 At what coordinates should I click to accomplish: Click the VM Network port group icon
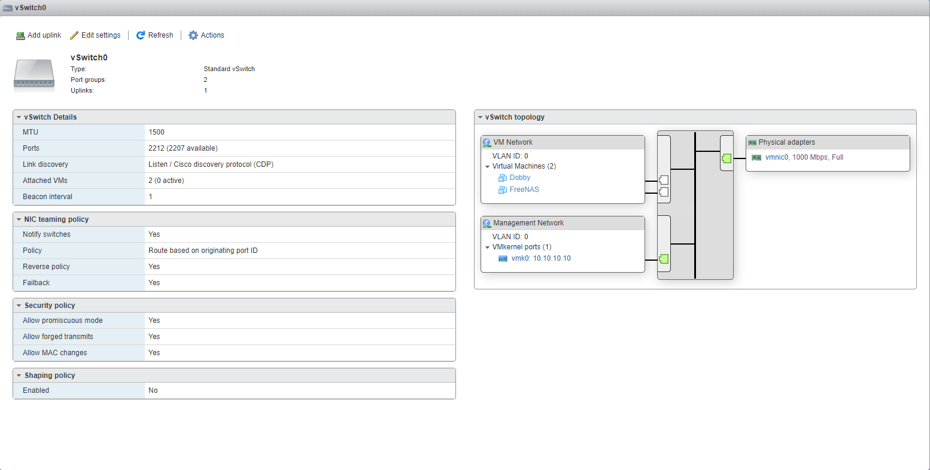coord(487,143)
